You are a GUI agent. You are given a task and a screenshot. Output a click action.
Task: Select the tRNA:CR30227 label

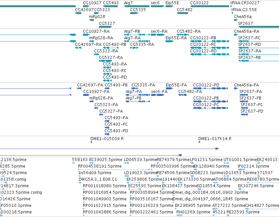click(245, 3)
